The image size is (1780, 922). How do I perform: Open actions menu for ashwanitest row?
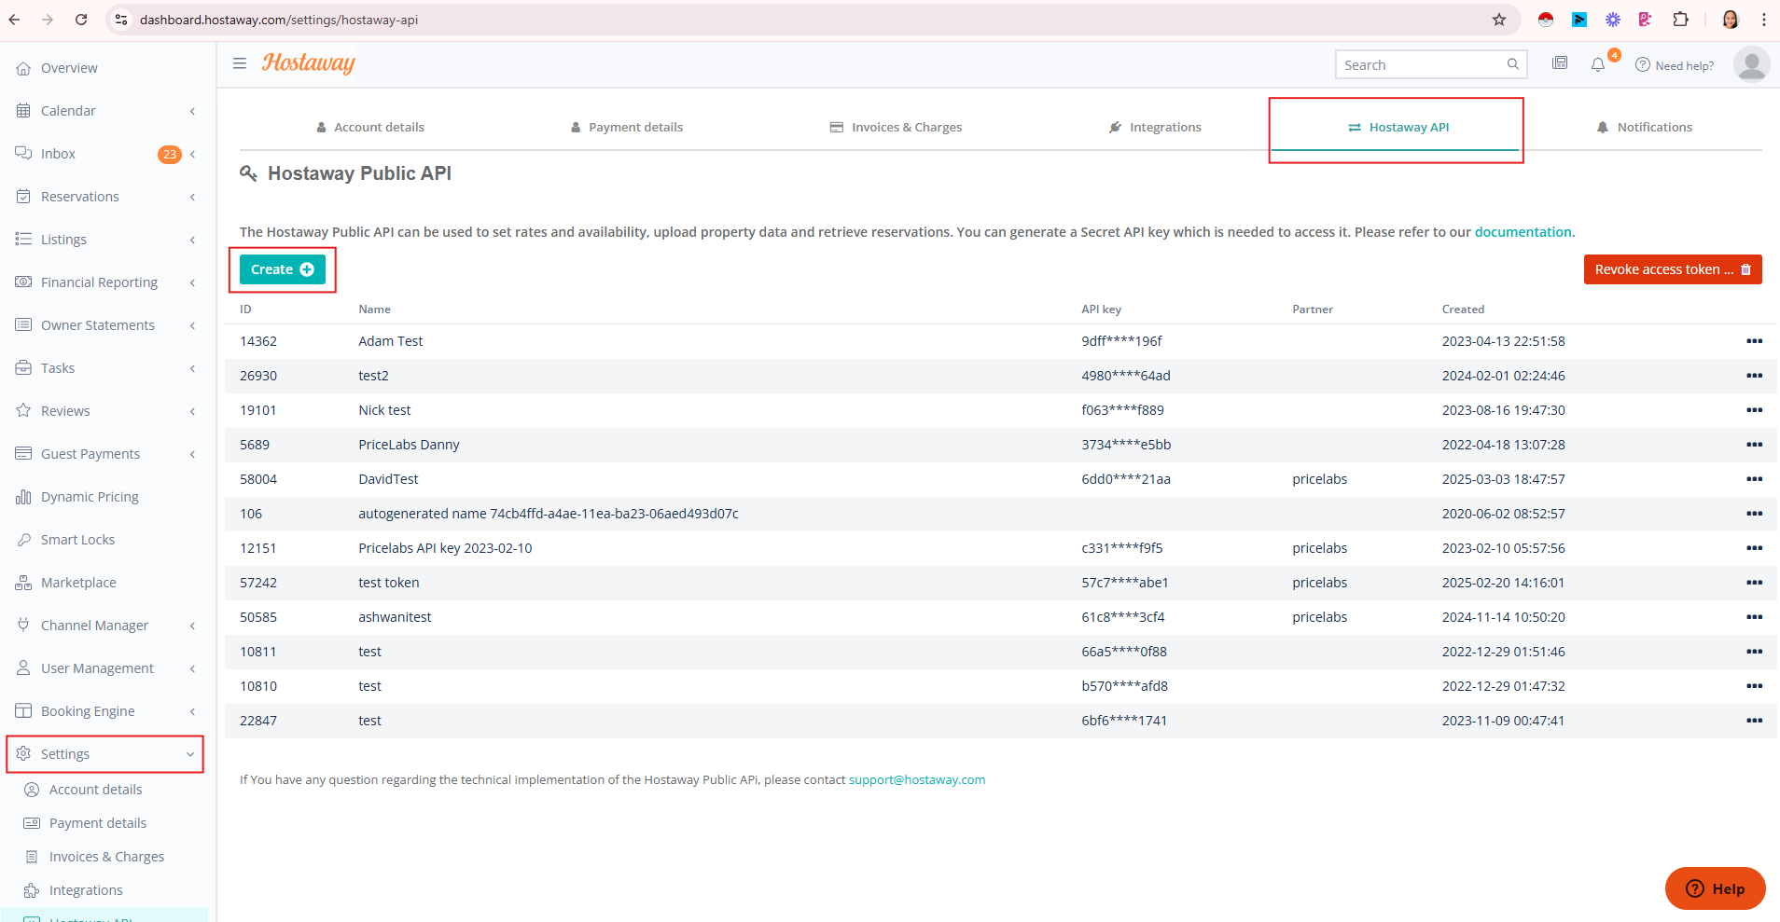(1754, 617)
